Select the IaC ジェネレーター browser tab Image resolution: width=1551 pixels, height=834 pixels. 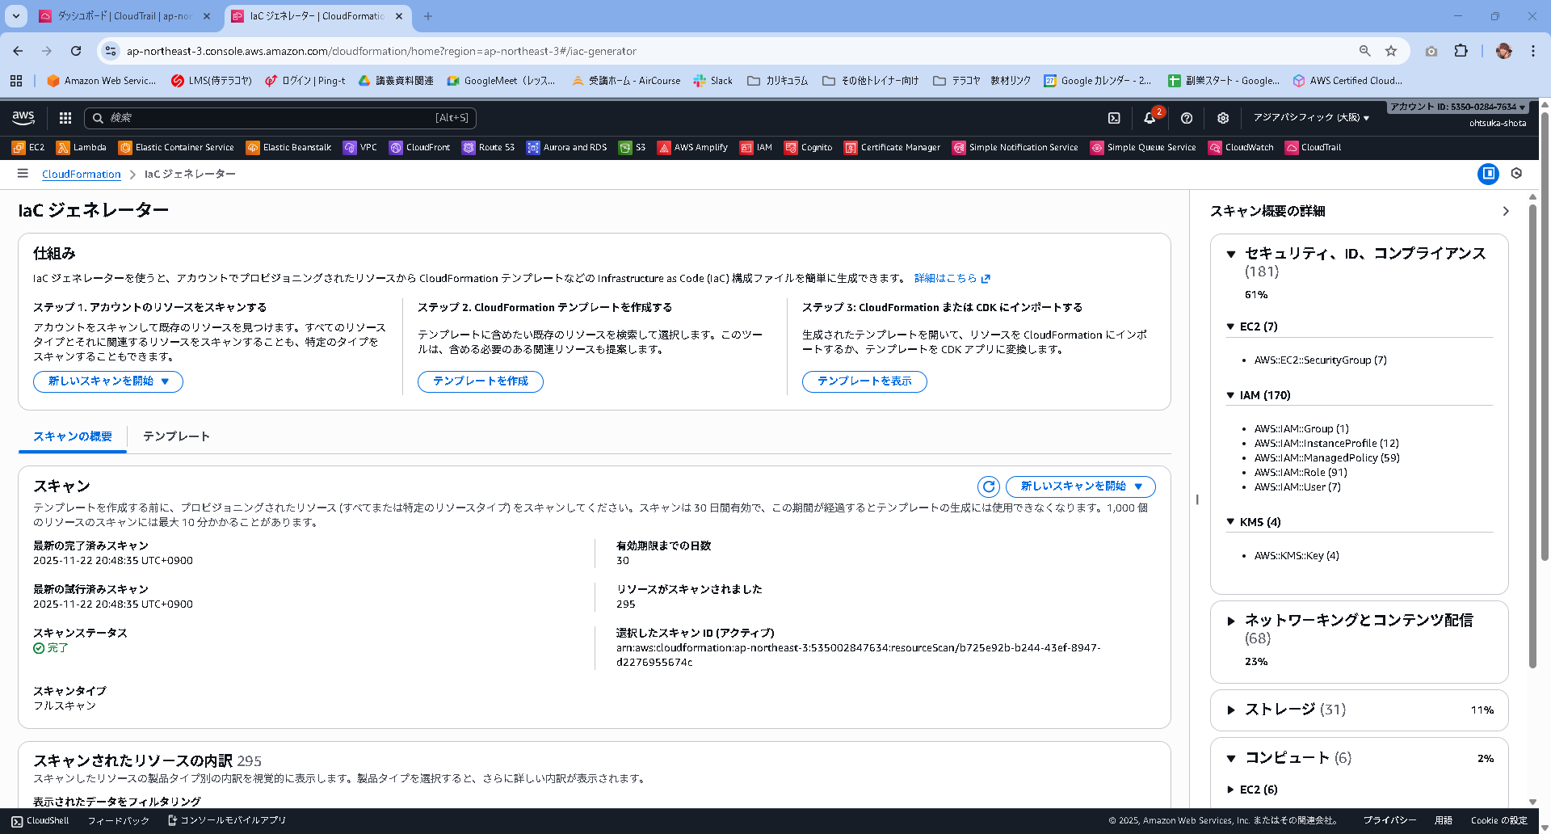pyautogui.click(x=317, y=16)
